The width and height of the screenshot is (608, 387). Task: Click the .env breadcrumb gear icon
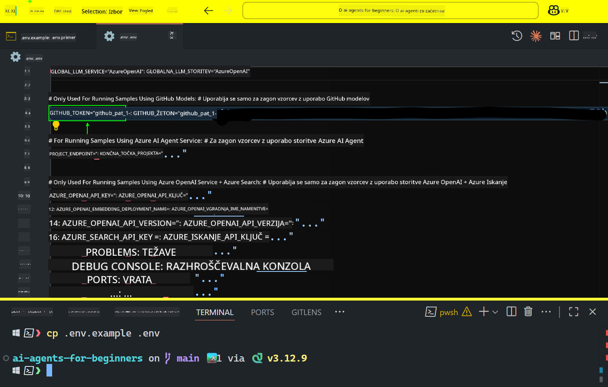[x=15, y=57]
